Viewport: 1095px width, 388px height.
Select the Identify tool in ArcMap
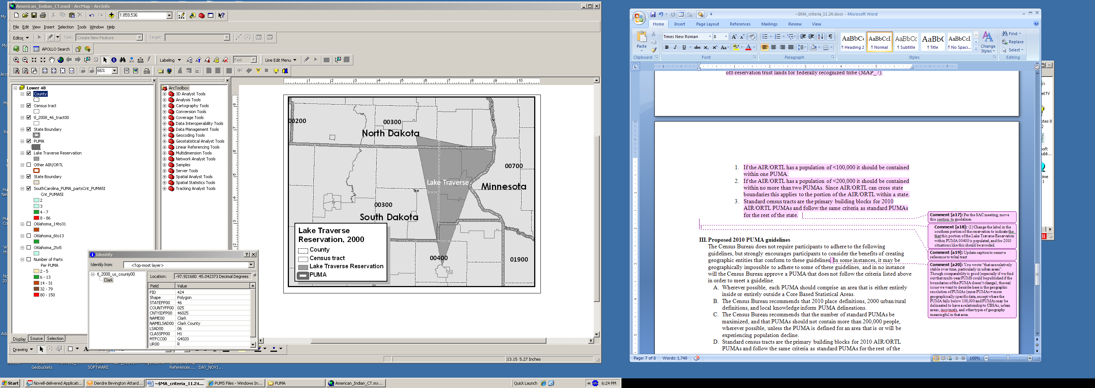click(x=114, y=60)
